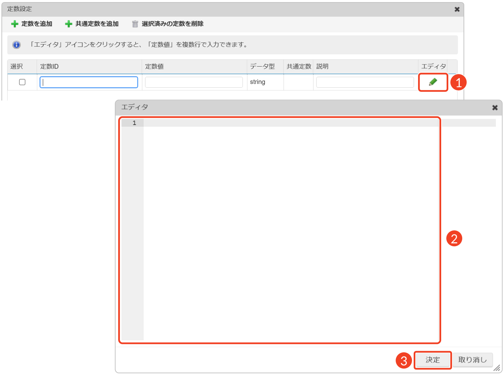The height and width of the screenshot is (377, 504).
Task: Click the trash icon 選択済みの定数を削除
Action: (135, 24)
